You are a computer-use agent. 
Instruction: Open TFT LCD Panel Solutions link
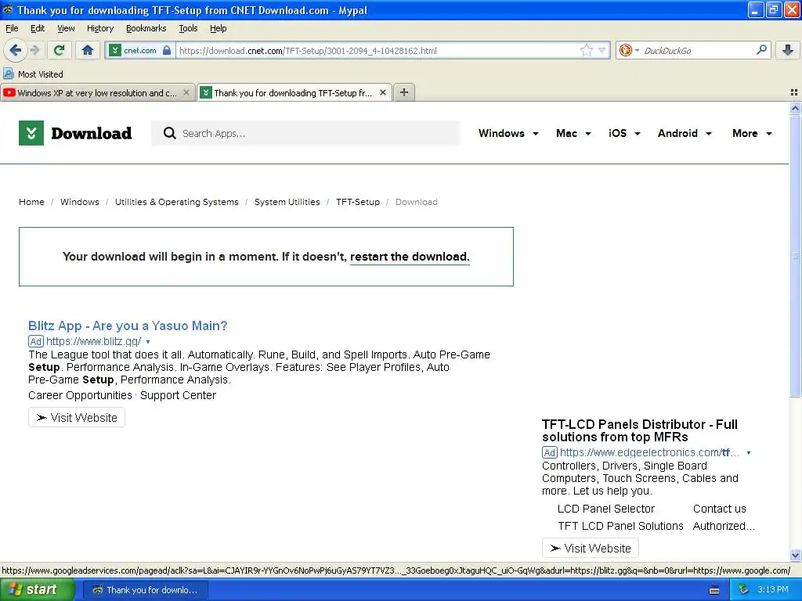pyautogui.click(x=620, y=526)
